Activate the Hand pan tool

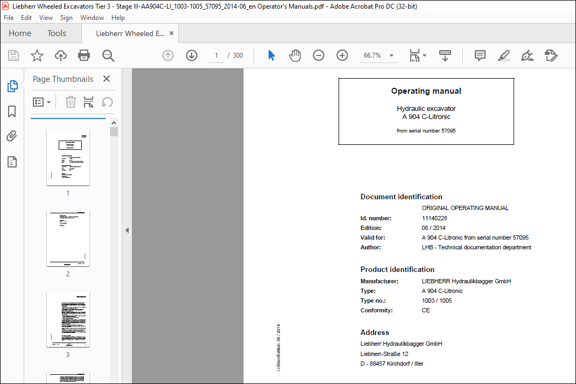point(295,55)
